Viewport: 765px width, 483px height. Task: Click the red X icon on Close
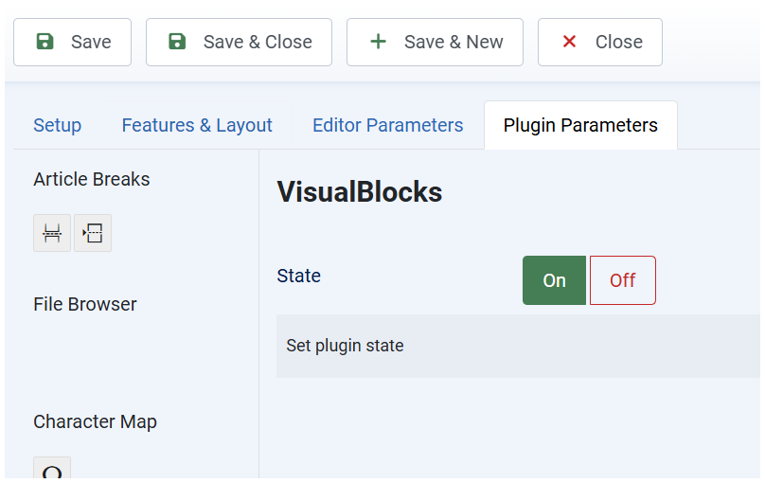coord(569,42)
